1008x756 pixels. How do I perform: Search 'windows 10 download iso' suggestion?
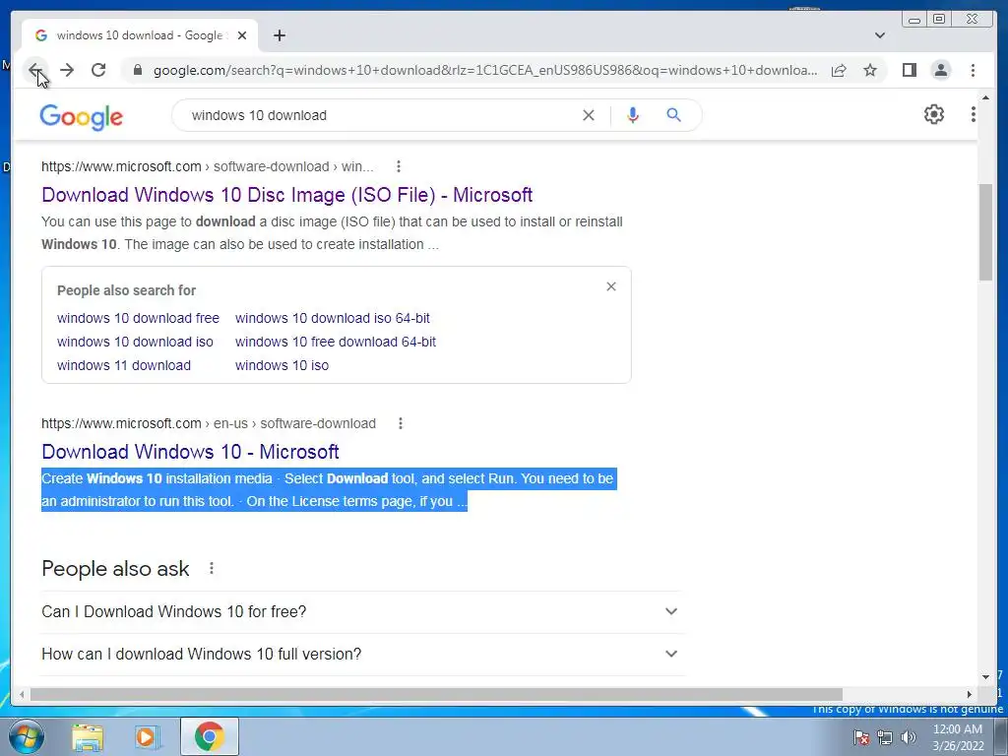[135, 342]
